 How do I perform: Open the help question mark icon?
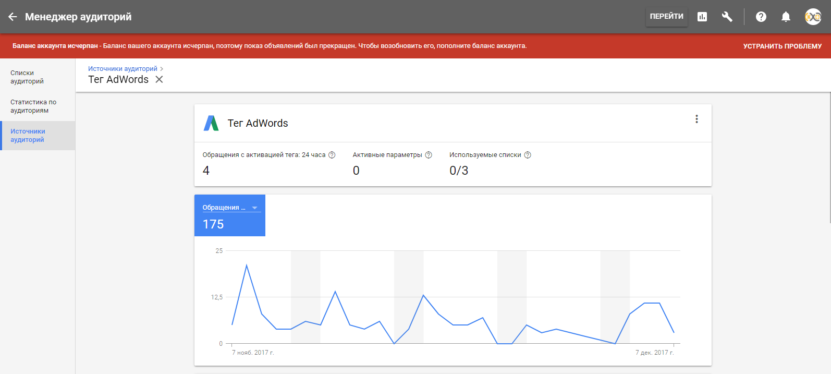(761, 17)
